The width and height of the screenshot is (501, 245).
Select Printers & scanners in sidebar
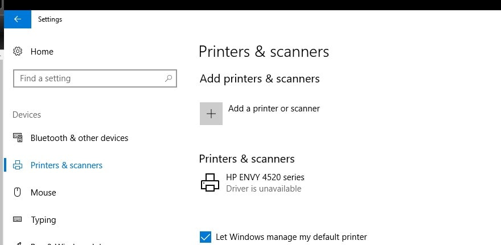tap(67, 165)
